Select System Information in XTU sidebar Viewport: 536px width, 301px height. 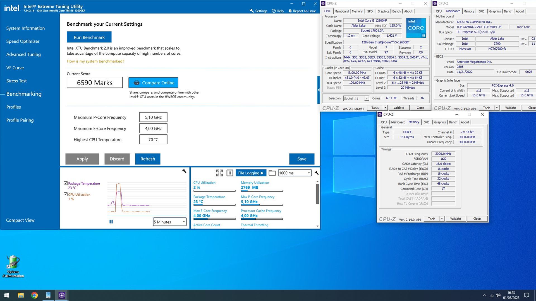click(25, 28)
